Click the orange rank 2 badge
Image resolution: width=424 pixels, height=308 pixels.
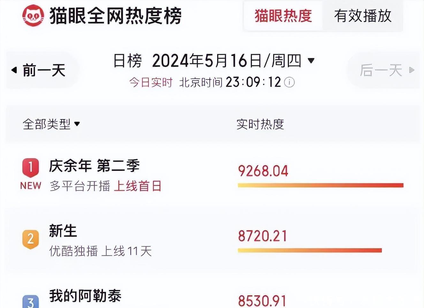[x=31, y=239]
